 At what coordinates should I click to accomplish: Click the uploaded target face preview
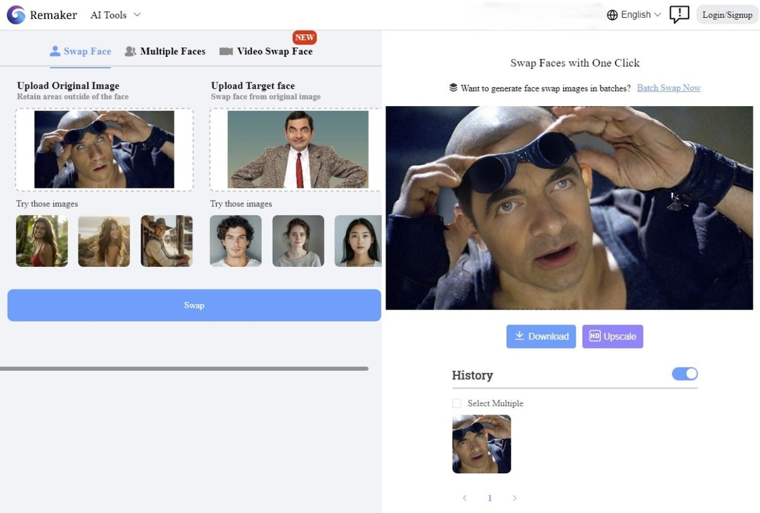pos(298,149)
